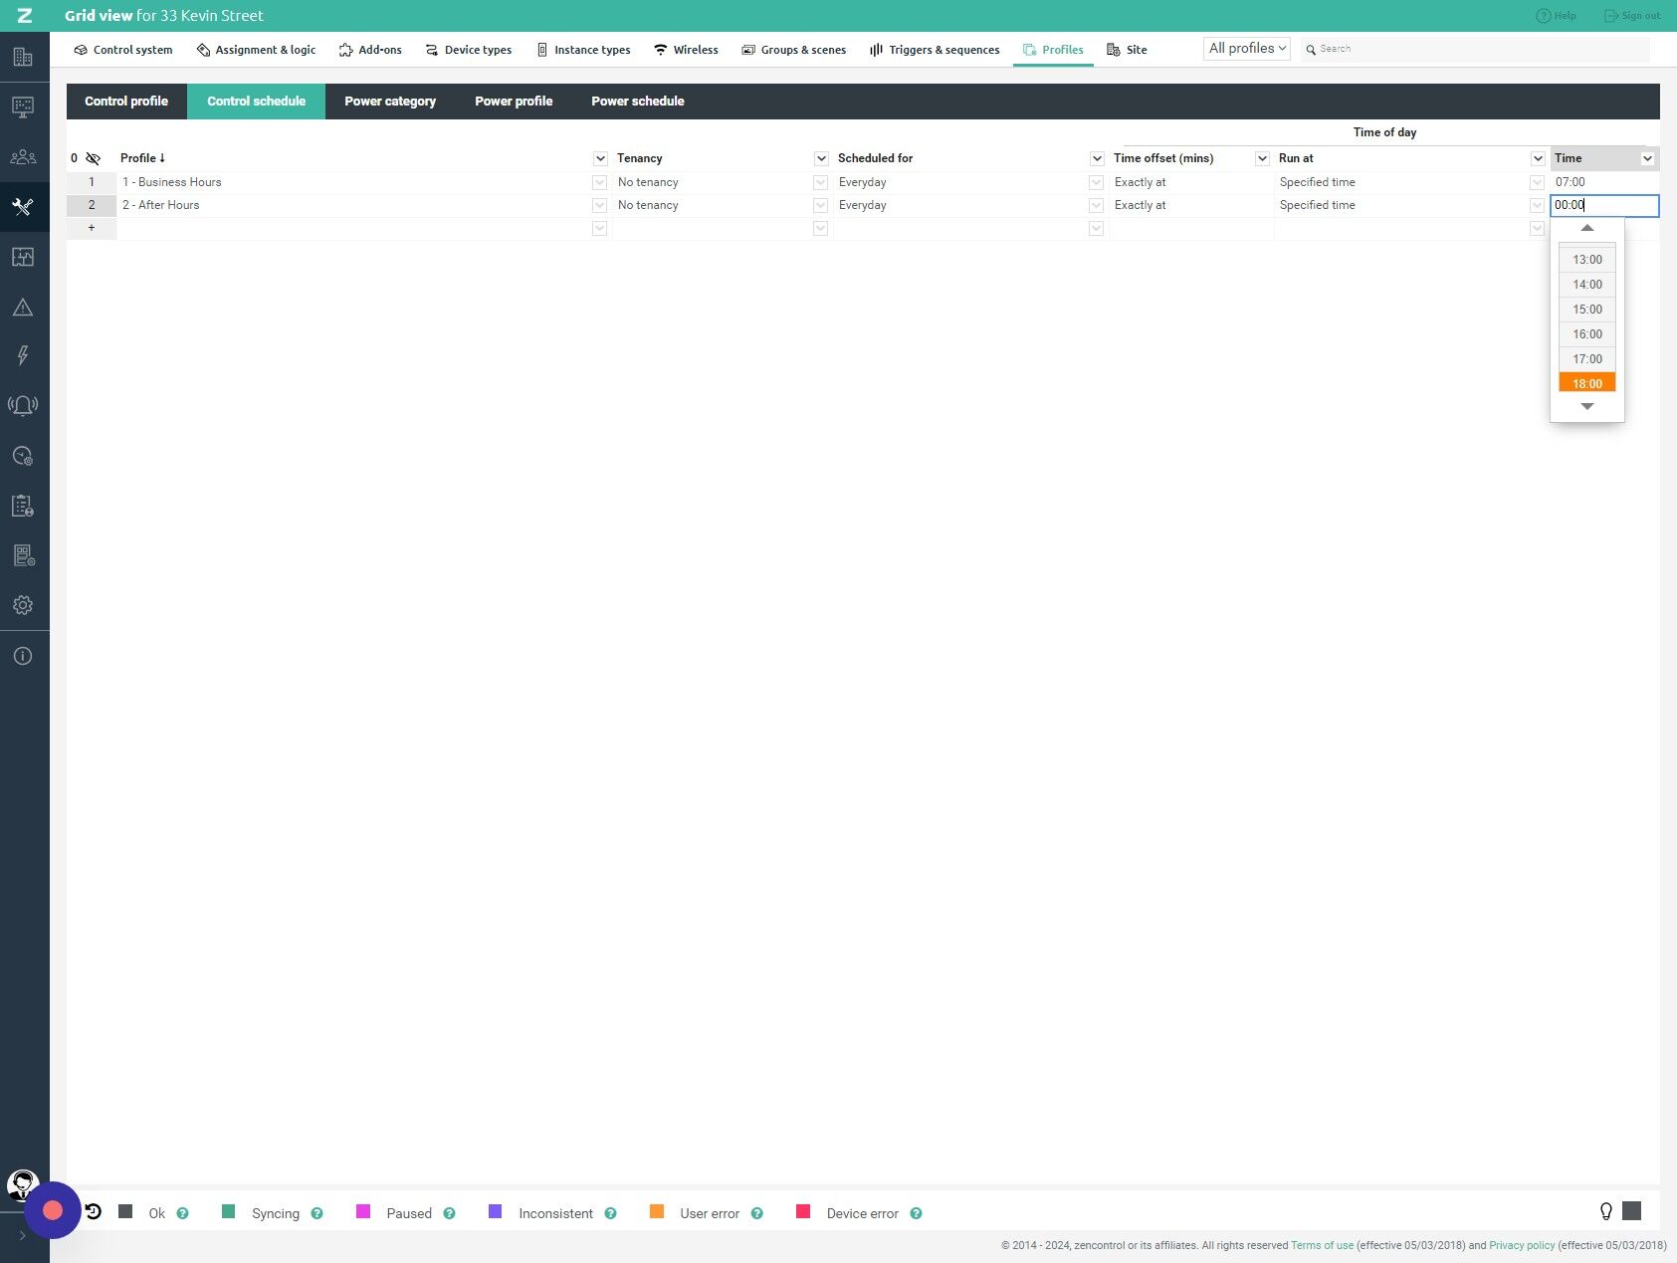Screen dimensions: 1677x1263
Task: Open the Time column header filter checkbox
Action: point(1647,158)
